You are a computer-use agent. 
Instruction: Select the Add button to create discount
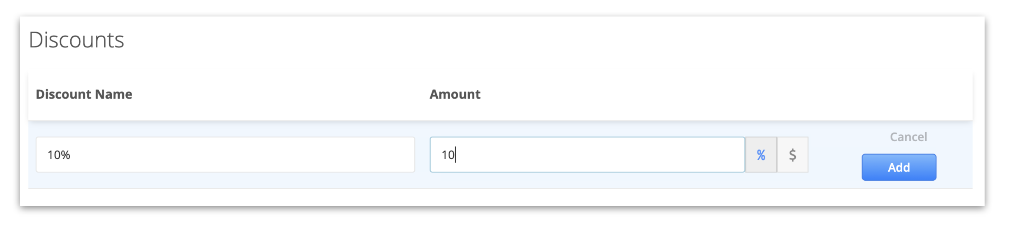pyautogui.click(x=898, y=167)
